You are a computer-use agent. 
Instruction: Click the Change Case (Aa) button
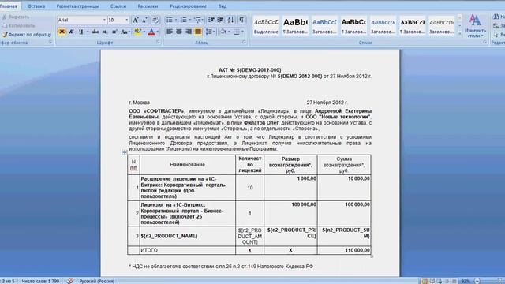(125, 32)
